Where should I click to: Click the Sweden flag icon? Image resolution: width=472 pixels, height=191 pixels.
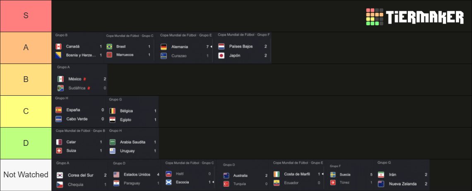tap(333, 174)
